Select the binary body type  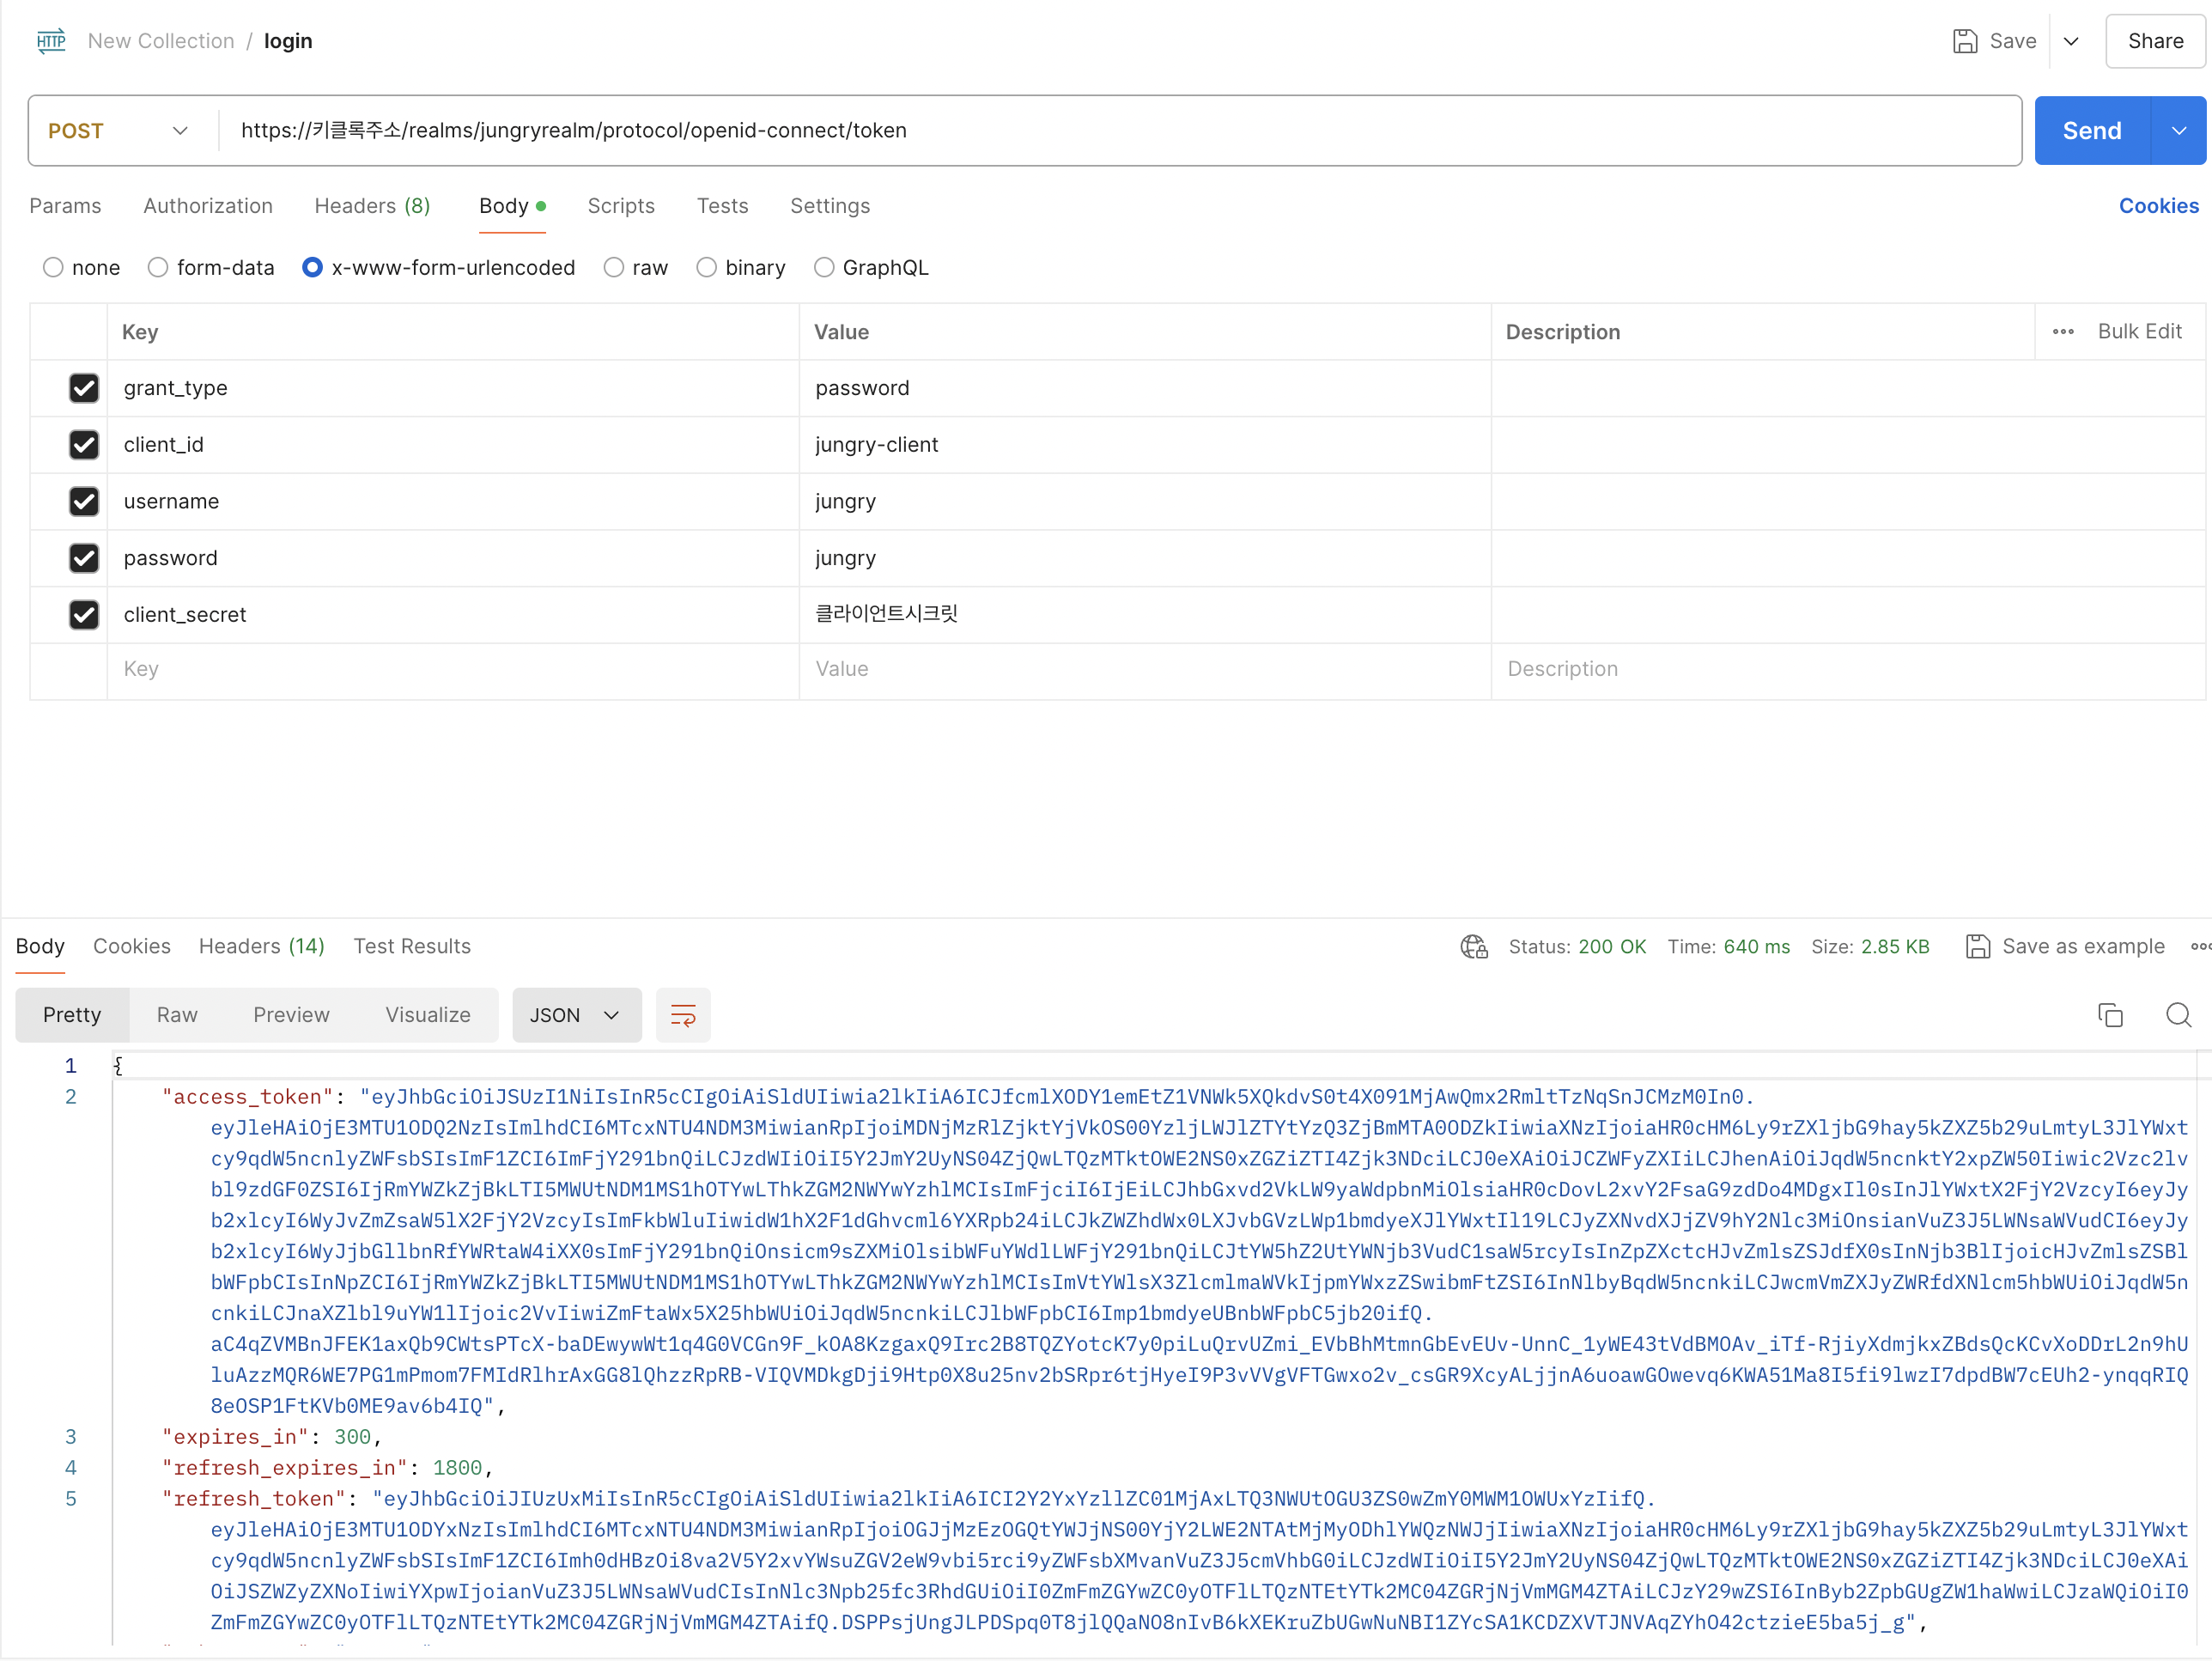click(x=706, y=268)
